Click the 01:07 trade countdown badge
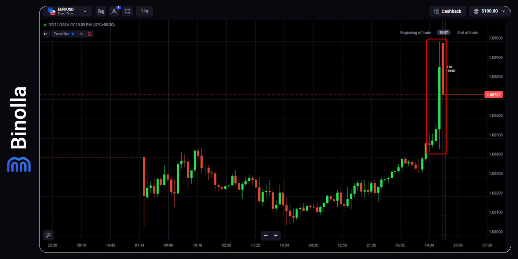The image size is (518, 259). pyautogui.click(x=444, y=32)
